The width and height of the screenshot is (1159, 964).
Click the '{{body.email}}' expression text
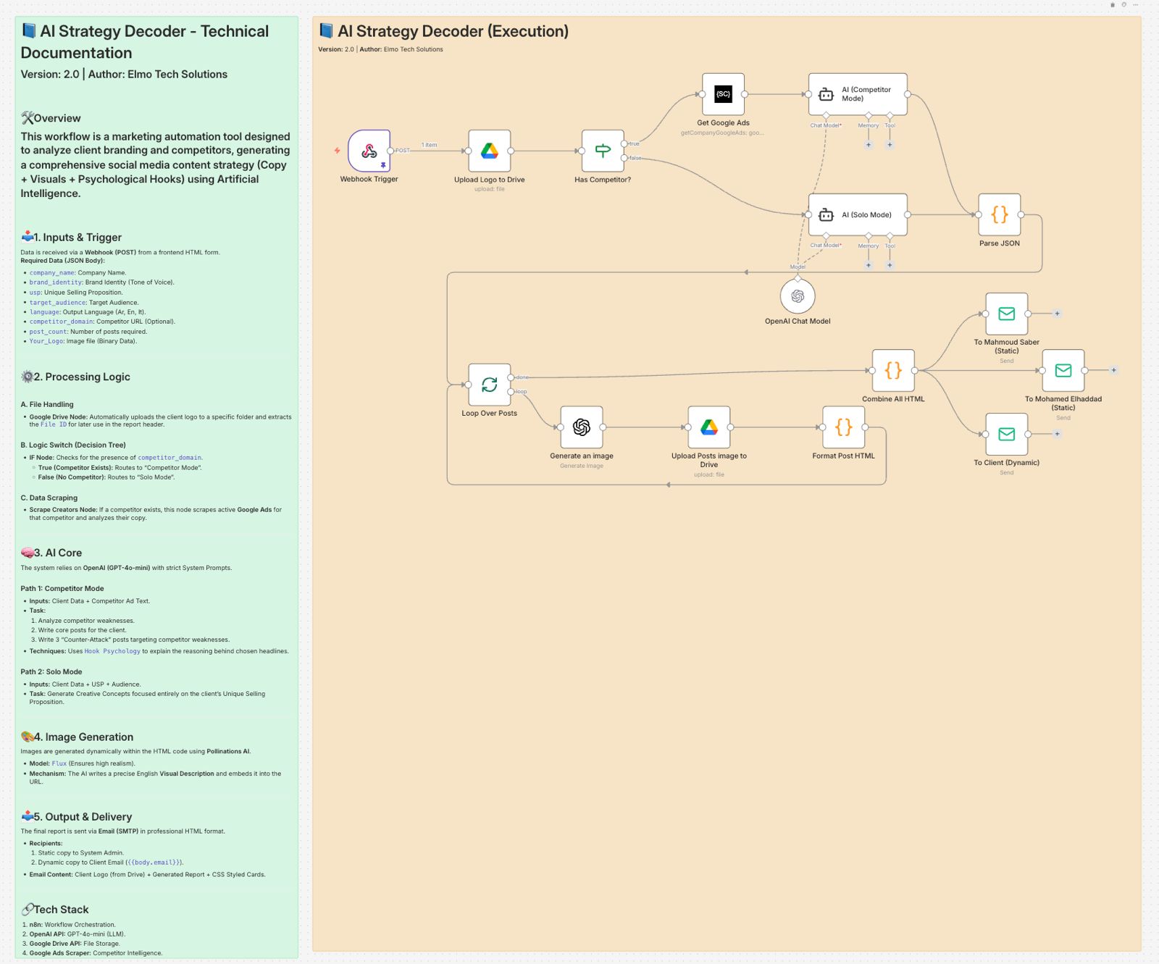tap(154, 863)
